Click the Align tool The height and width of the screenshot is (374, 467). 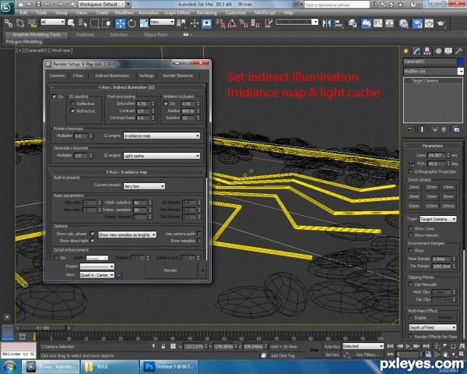point(339,23)
